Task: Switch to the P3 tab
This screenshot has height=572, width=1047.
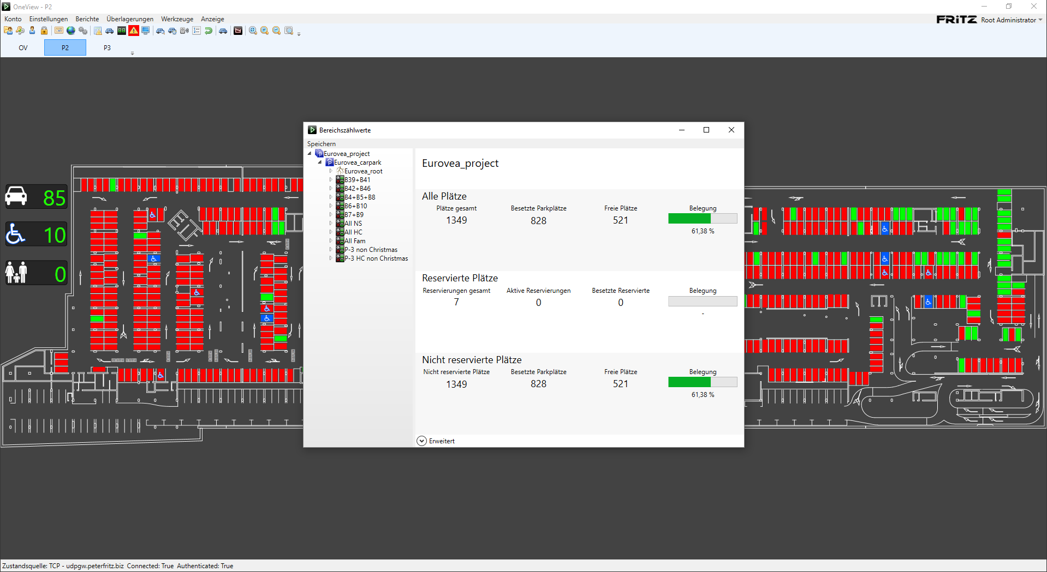Action: [107, 48]
